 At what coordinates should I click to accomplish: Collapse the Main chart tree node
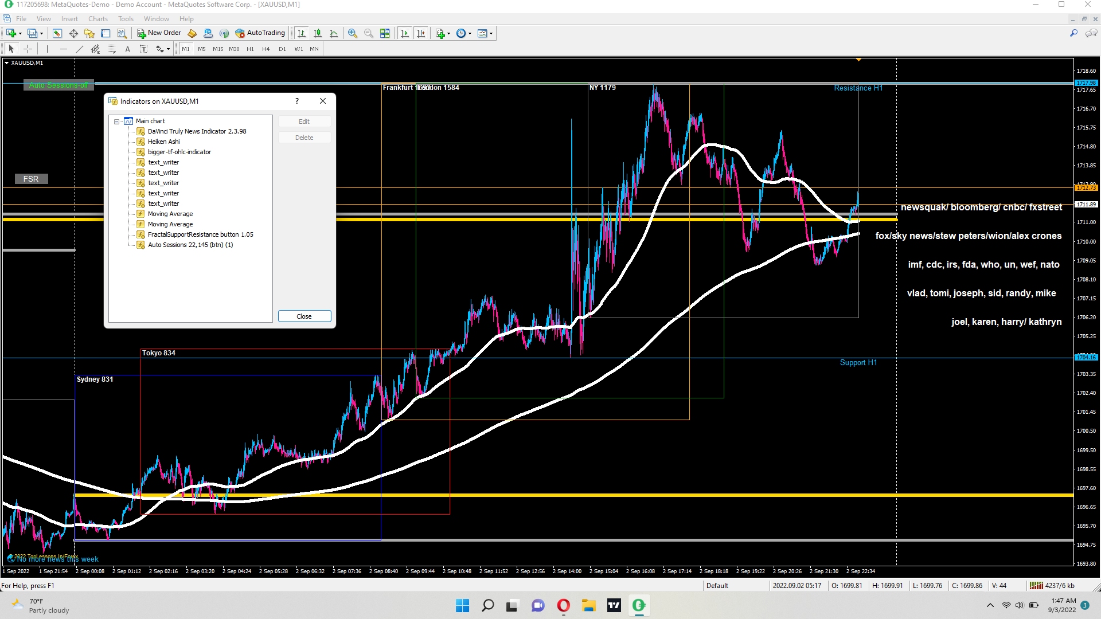[x=117, y=122]
